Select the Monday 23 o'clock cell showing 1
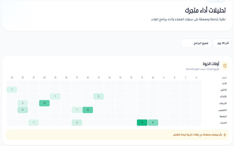Screen dimensions: 234x146 pyautogui.click(x=12, y=90)
